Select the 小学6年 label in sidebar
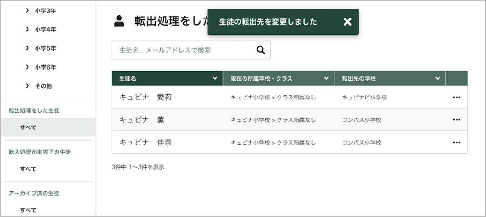 pos(45,67)
